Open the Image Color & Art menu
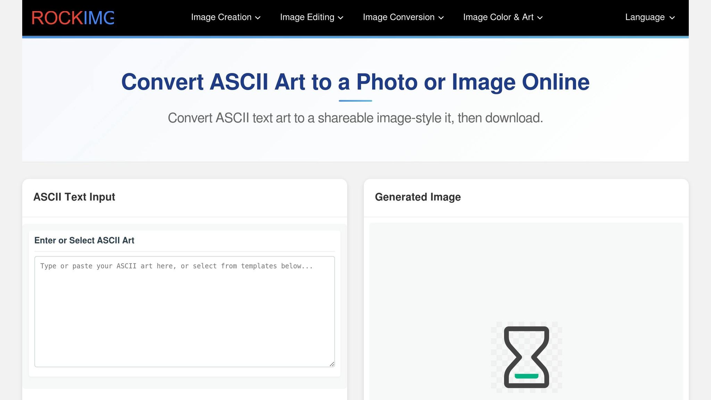 click(x=503, y=17)
